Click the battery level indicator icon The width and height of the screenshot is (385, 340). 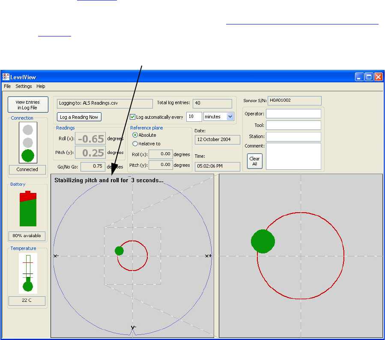click(x=28, y=209)
